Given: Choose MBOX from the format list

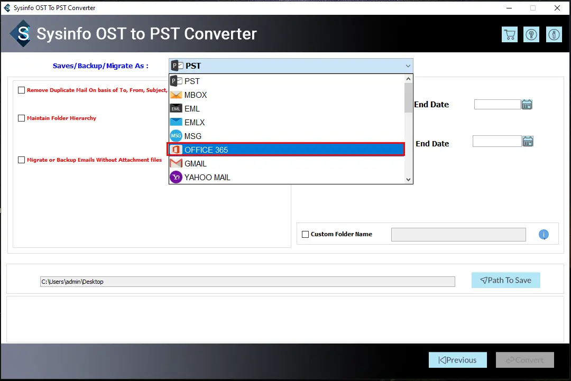Looking at the screenshot, I should (x=287, y=95).
